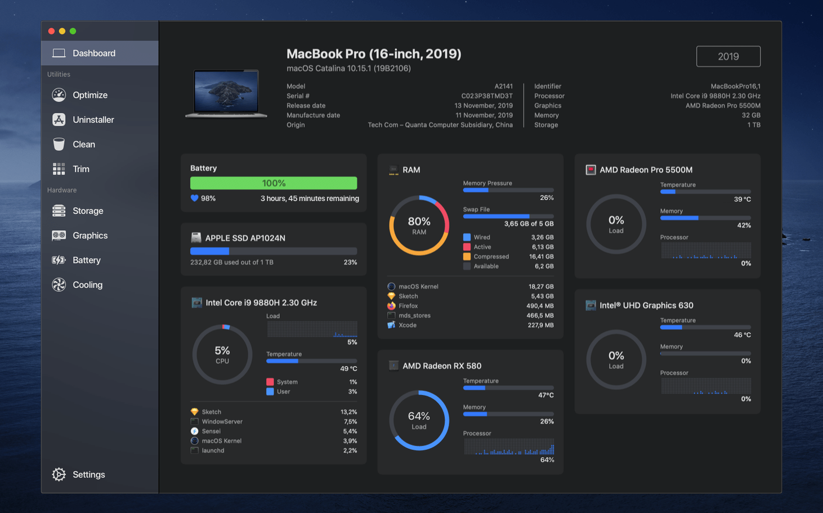The height and width of the screenshot is (513, 823).
Task: Click the RAM chip icon in card header
Action: coord(393,170)
